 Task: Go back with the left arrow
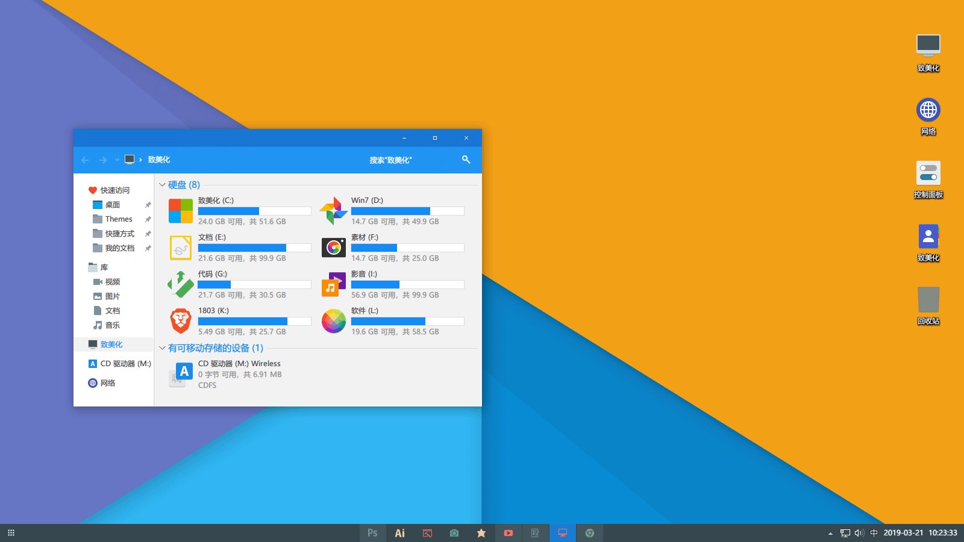(x=85, y=160)
